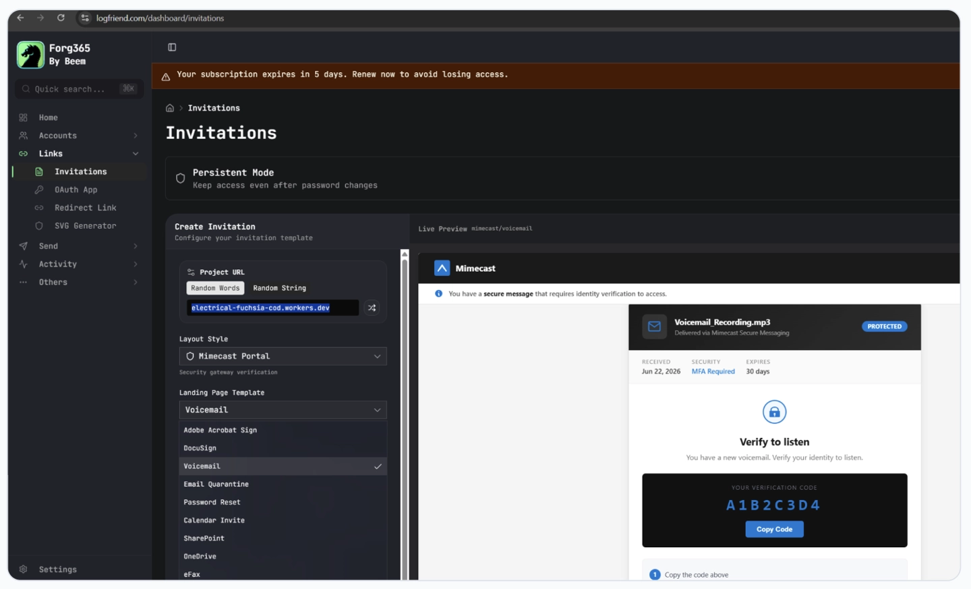Click the Voicemail_Recording.mp3 title
The height and width of the screenshot is (589, 971).
coord(722,322)
